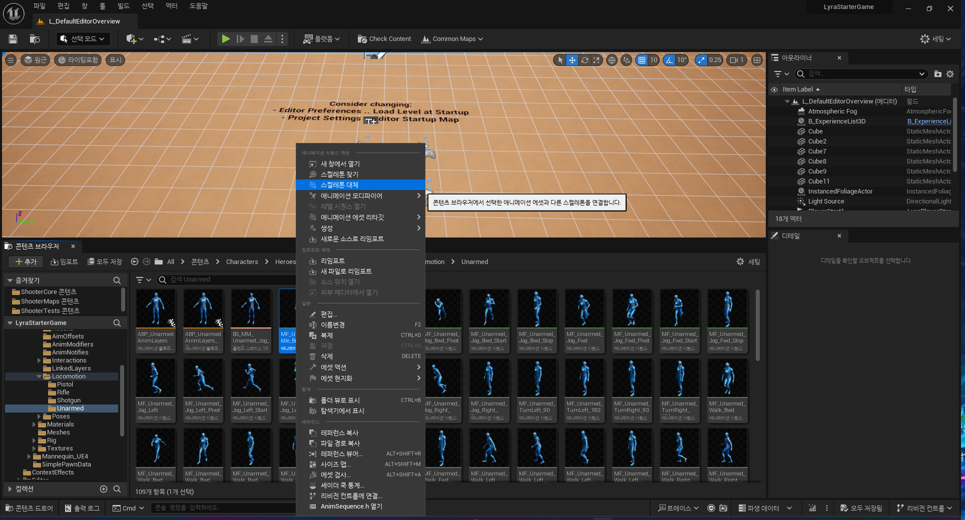
Task: Click the Check Content button
Action: coord(384,39)
